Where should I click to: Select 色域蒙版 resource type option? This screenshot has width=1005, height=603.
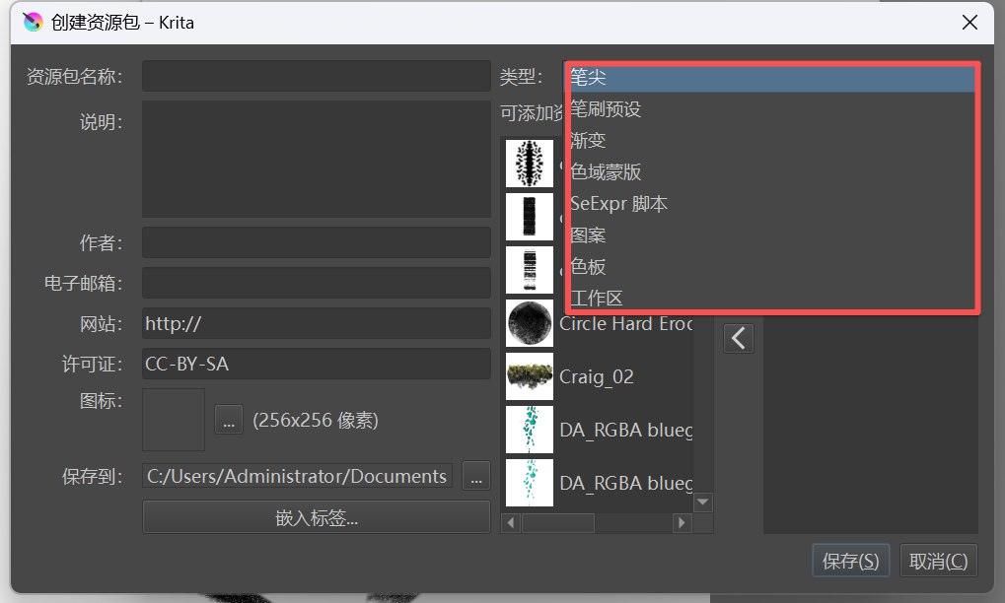[607, 172]
